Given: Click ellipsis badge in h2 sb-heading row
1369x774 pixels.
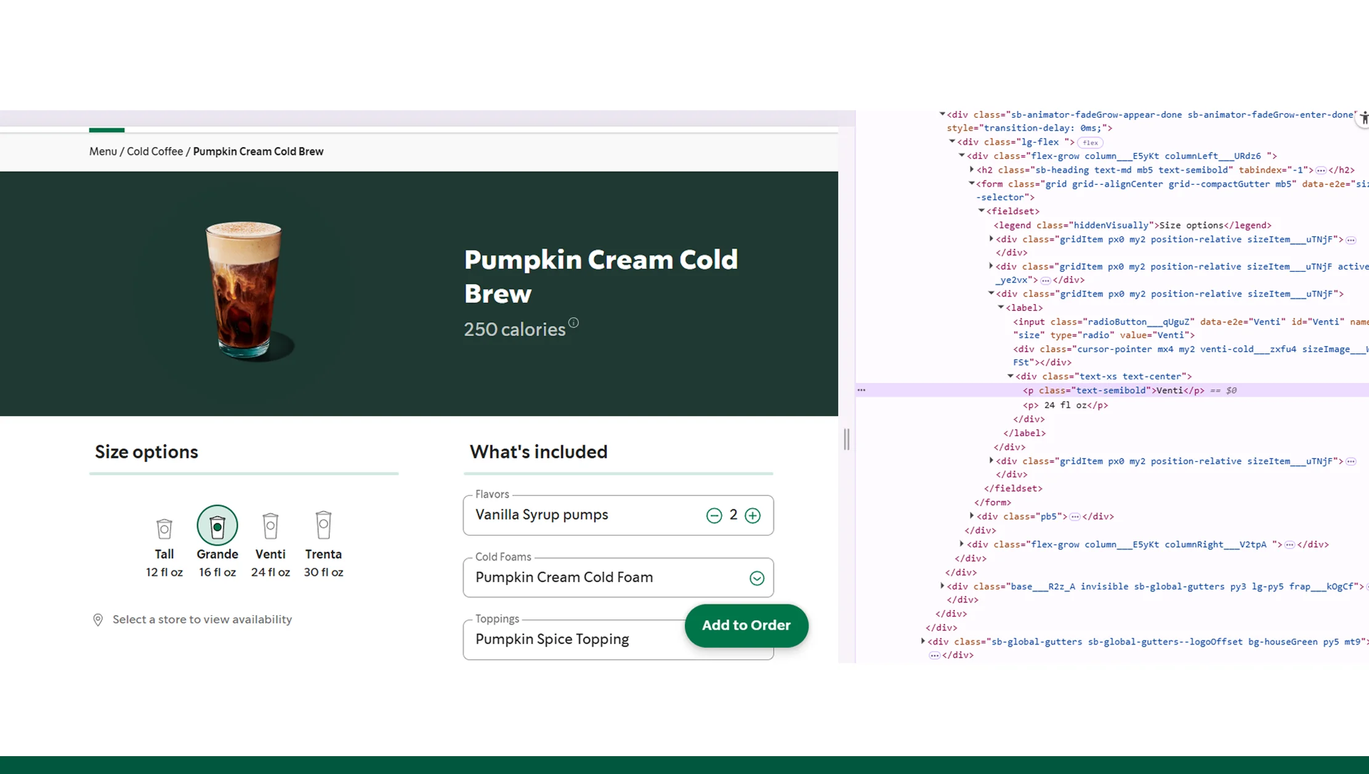Looking at the screenshot, I should [x=1321, y=171].
